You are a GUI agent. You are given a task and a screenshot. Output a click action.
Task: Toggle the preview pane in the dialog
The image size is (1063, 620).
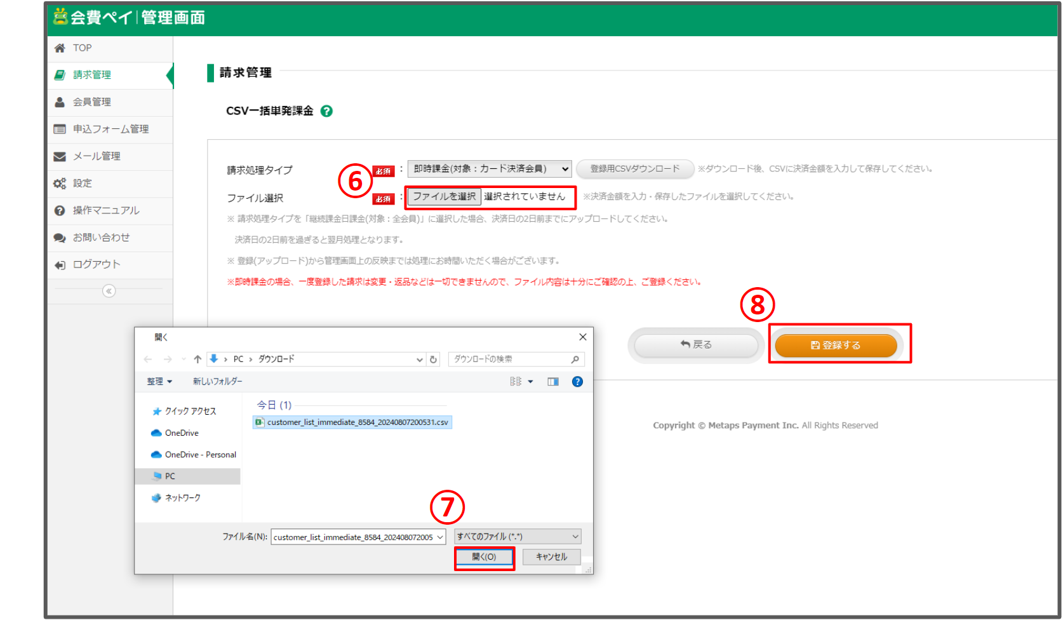[552, 381]
